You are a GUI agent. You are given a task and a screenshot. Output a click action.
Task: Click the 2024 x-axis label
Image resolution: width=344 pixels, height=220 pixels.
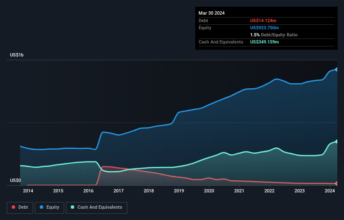(330, 191)
